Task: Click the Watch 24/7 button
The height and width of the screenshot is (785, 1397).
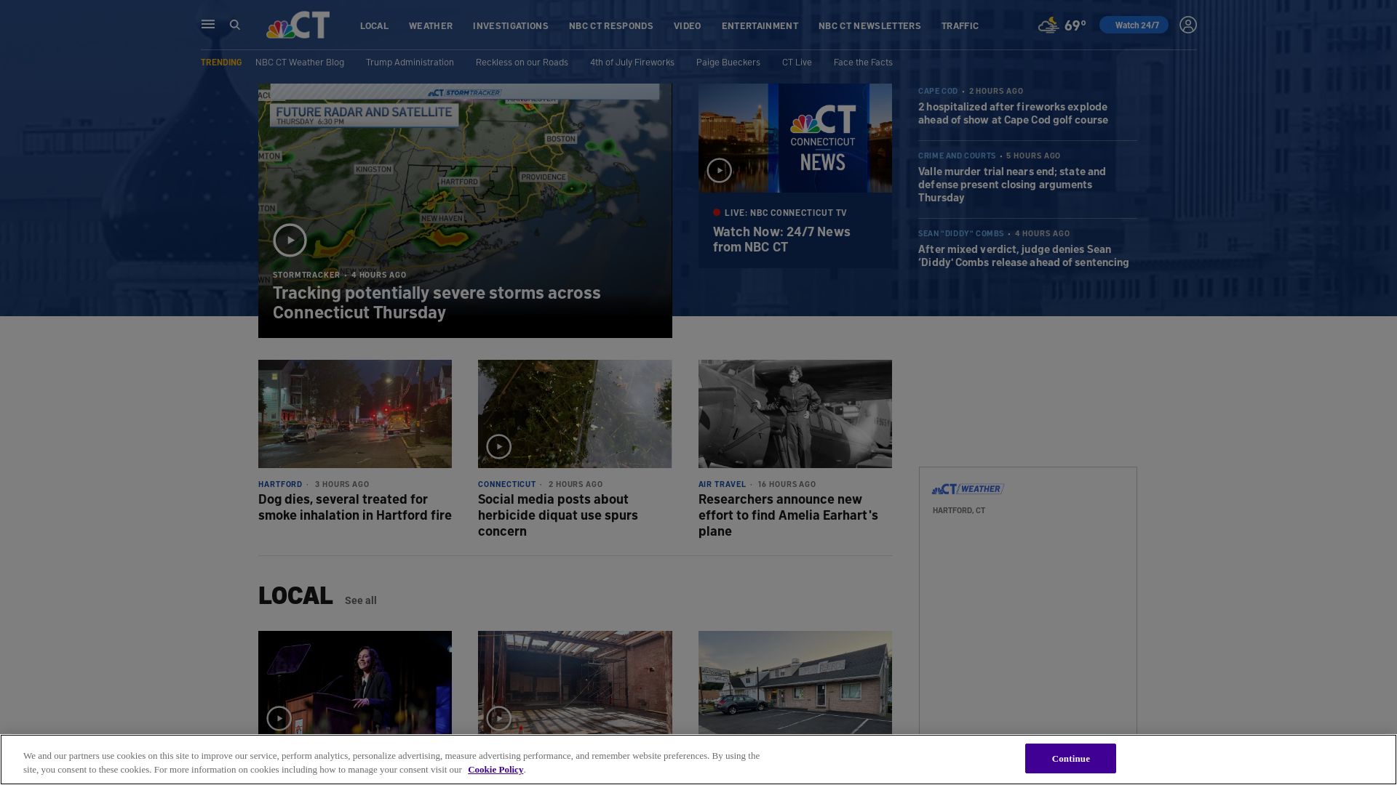Action: coord(1134,25)
